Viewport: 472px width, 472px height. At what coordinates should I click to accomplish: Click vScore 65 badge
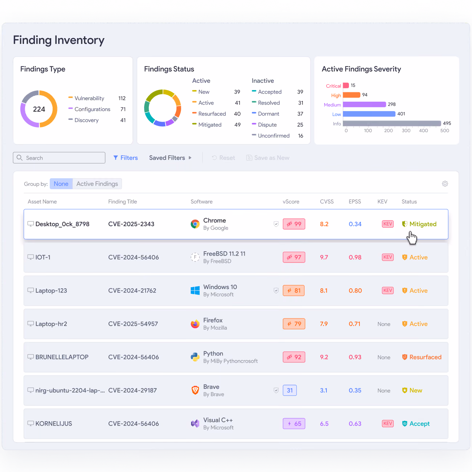294,423
